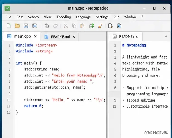172x138 pixels.
Task: Click the 'browsing and more.' line
Action: pyautogui.click(x=141, y=76)
